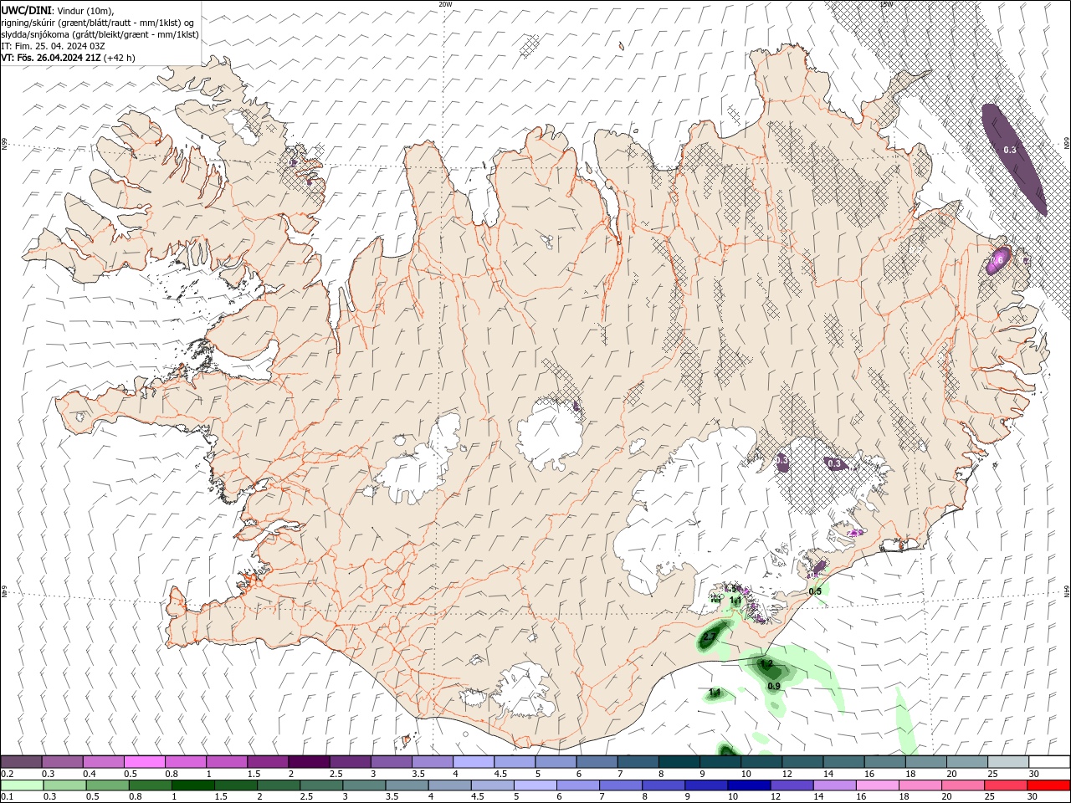Click the 'VT: Fös. 26.04.2024 21Z (+42 h)' line

[68, 58]
